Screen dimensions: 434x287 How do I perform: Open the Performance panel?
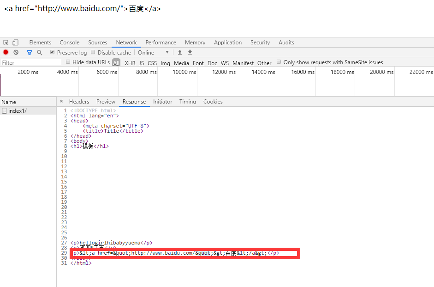click(161, 43)
